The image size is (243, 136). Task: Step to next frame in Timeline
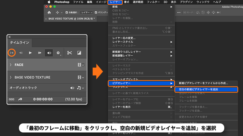click(40, 53)
